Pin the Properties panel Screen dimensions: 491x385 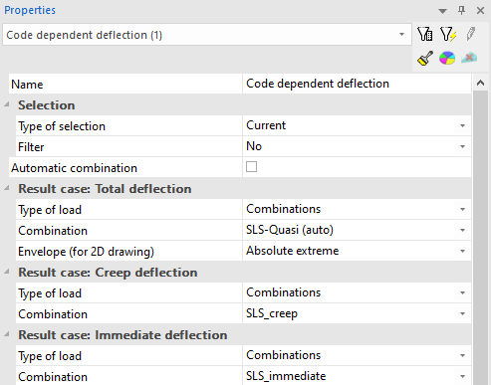(461, 10)
